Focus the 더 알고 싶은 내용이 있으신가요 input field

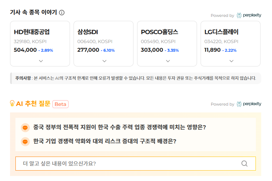click(x=129, y=164)
